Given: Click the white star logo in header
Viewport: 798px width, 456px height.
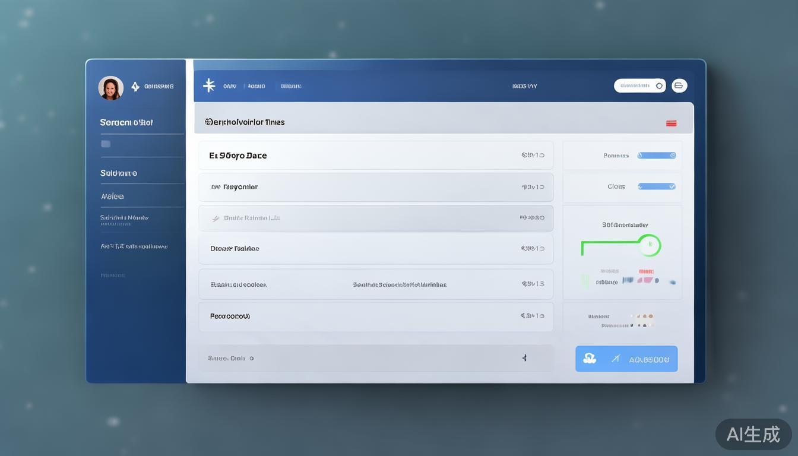Looking at the screenshot, I should click(209, 85).
